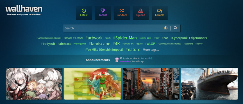
Task: Browse the #anime boys tag
Action: [145, 38]
